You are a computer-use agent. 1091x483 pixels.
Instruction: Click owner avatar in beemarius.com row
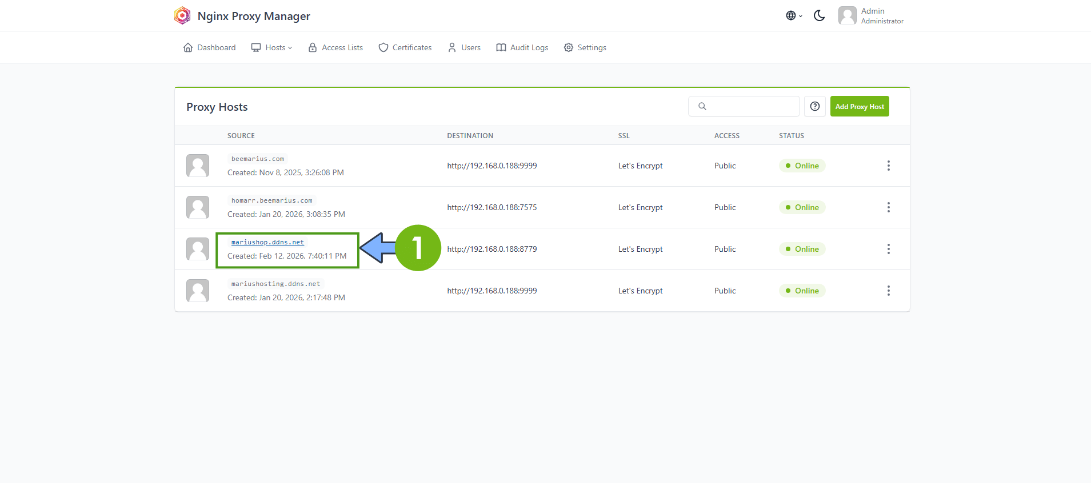[x=198, y=166]
